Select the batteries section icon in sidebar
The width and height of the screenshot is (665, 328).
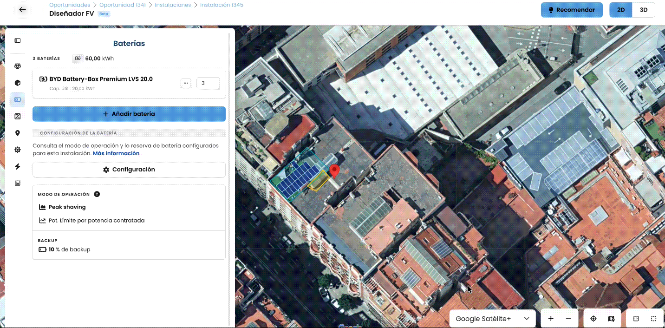point(18,99)
